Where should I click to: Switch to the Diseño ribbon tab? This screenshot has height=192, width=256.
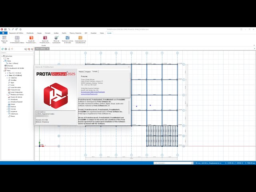[x=64, y=33]
